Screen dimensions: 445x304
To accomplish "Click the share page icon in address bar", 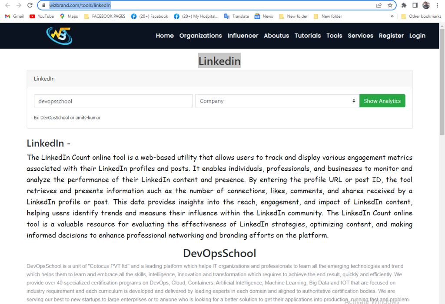I will coord(379,5).
